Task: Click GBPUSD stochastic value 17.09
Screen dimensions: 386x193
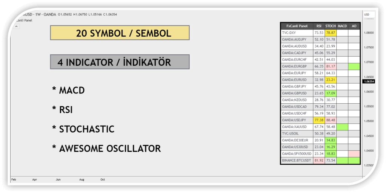Action: 330,93
